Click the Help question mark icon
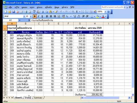 click(x=108, y=12)
